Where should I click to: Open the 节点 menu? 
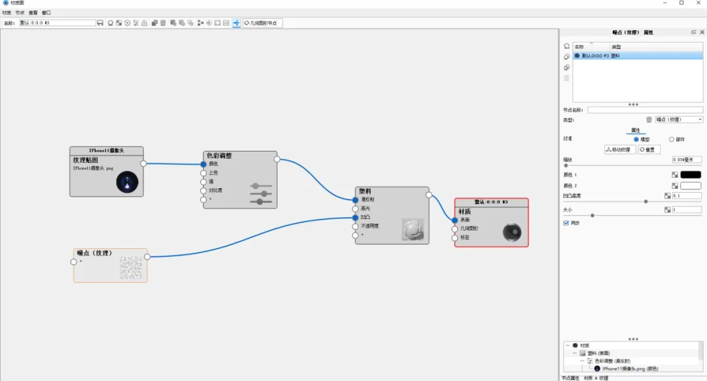pos(20,12)
